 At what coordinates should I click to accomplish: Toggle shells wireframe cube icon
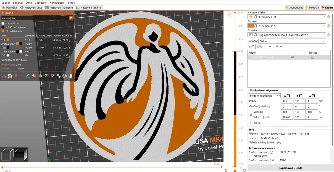pos(65,76)
